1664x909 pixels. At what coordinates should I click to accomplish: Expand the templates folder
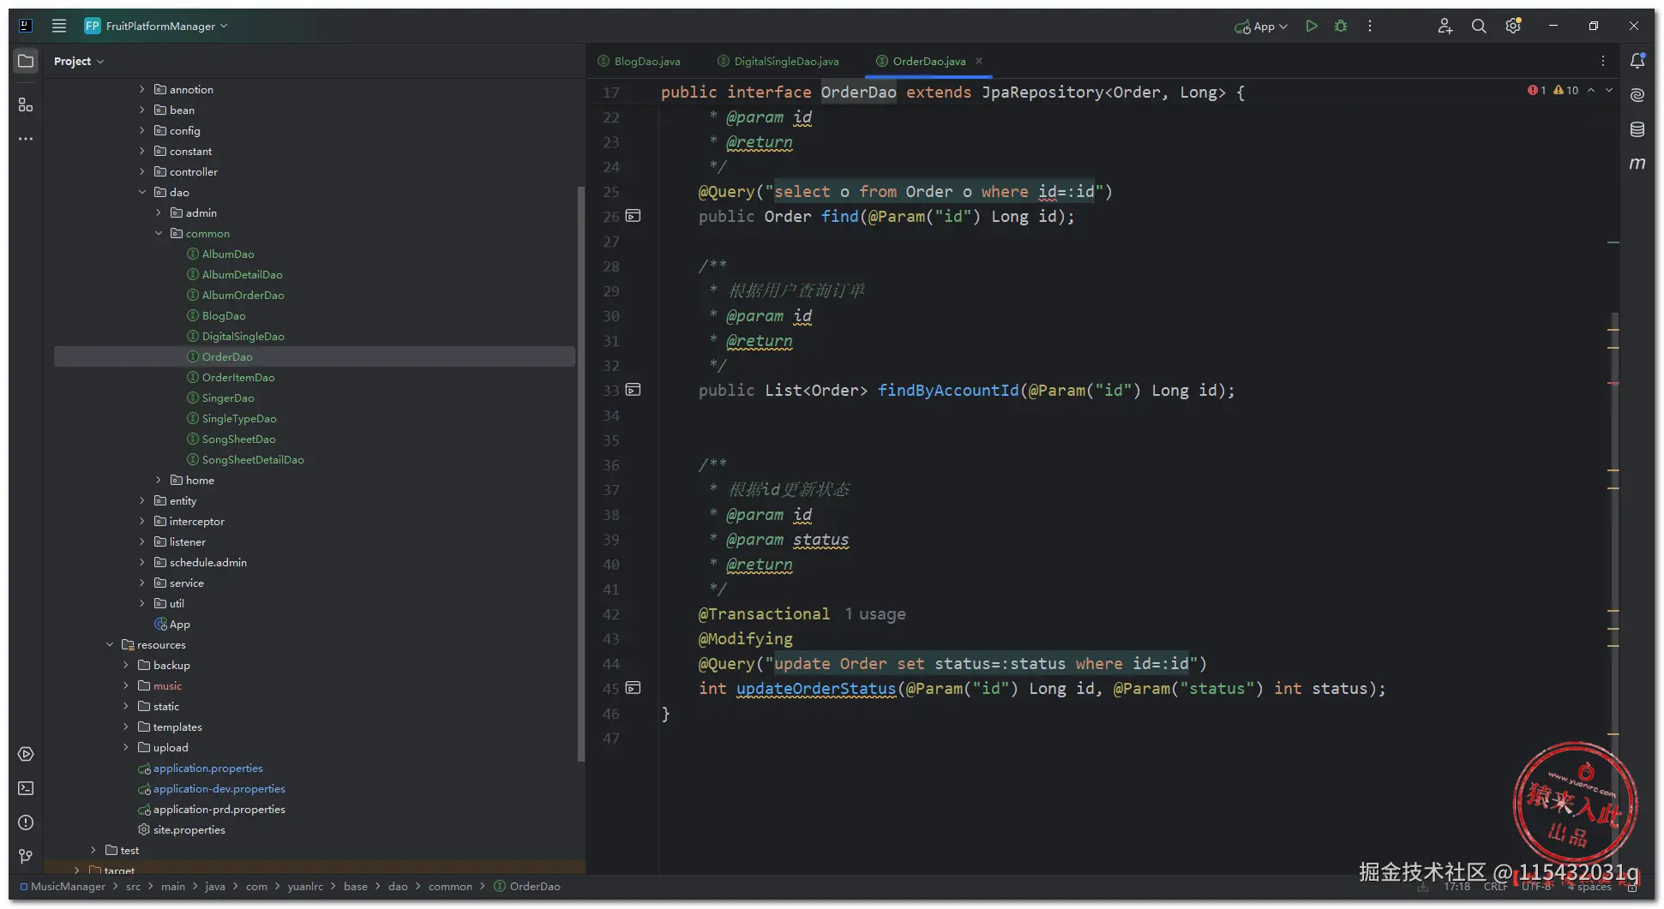[x=126, y=727]
